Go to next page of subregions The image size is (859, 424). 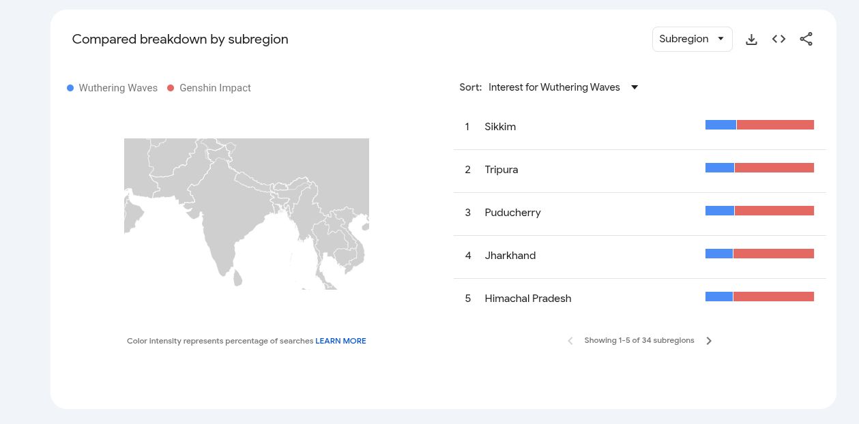click(x=709, y=341)
